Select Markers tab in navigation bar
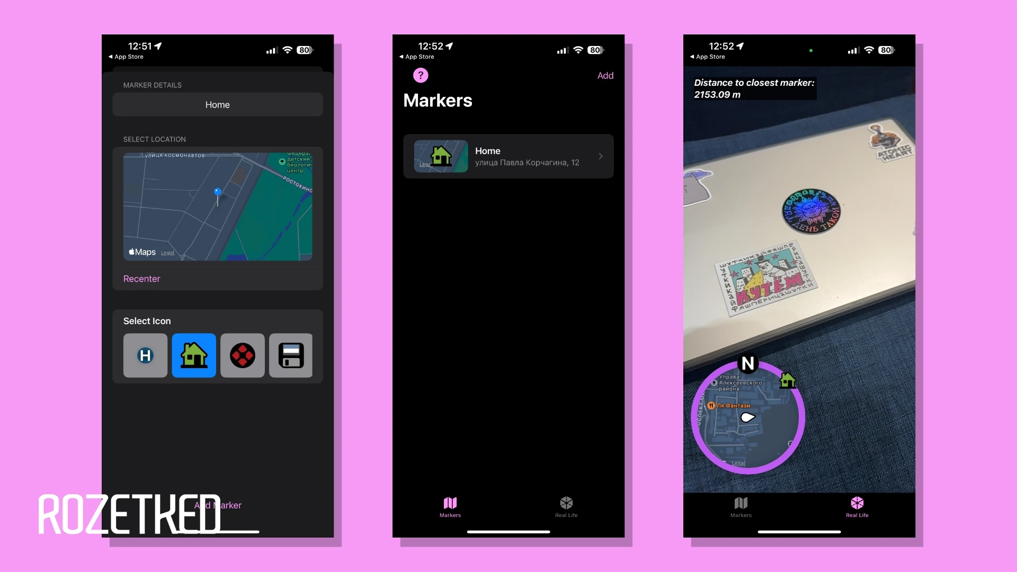Image resolution: width=1017 pixels, height=572 pixels. pos(449,507)
